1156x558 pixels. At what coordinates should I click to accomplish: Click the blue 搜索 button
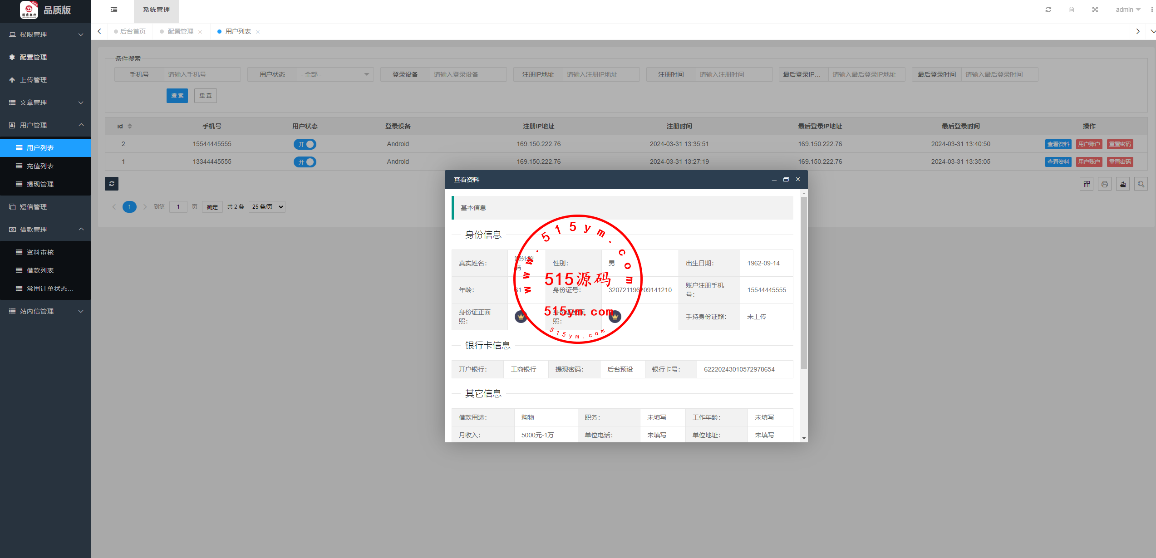tap(177, 96)
